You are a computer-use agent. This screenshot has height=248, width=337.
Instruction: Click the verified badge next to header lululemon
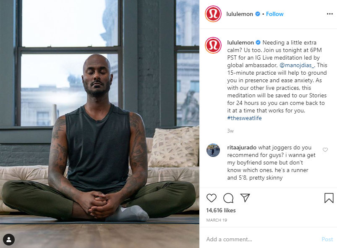258,14
